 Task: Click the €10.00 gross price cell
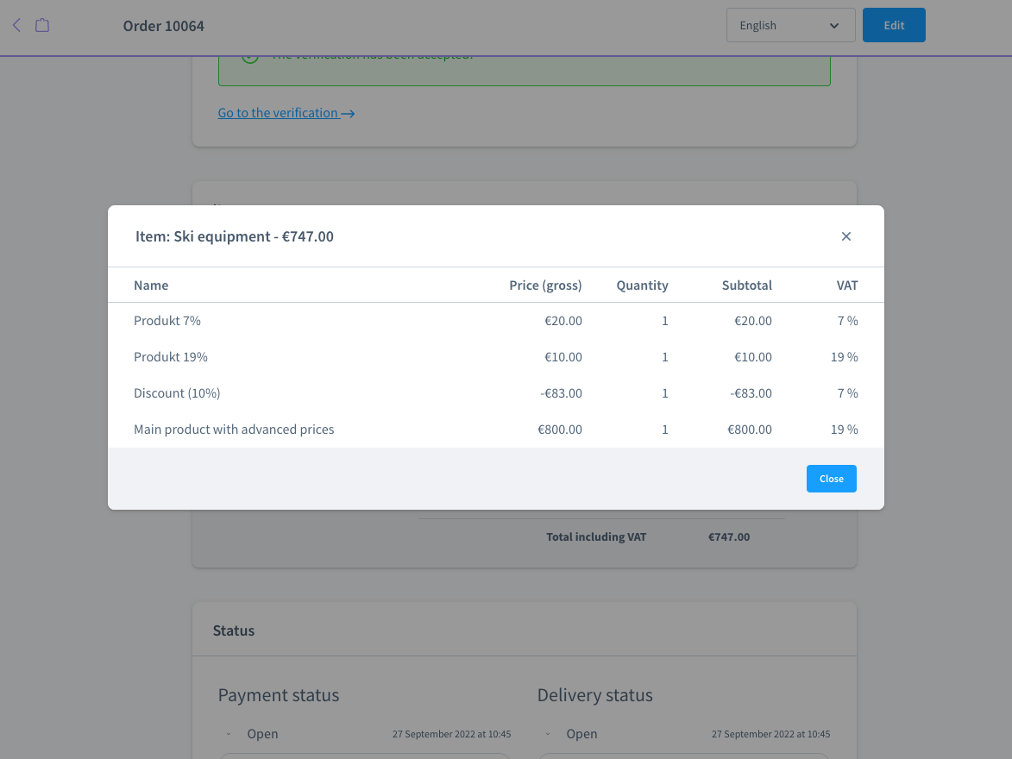click(563, 357)
